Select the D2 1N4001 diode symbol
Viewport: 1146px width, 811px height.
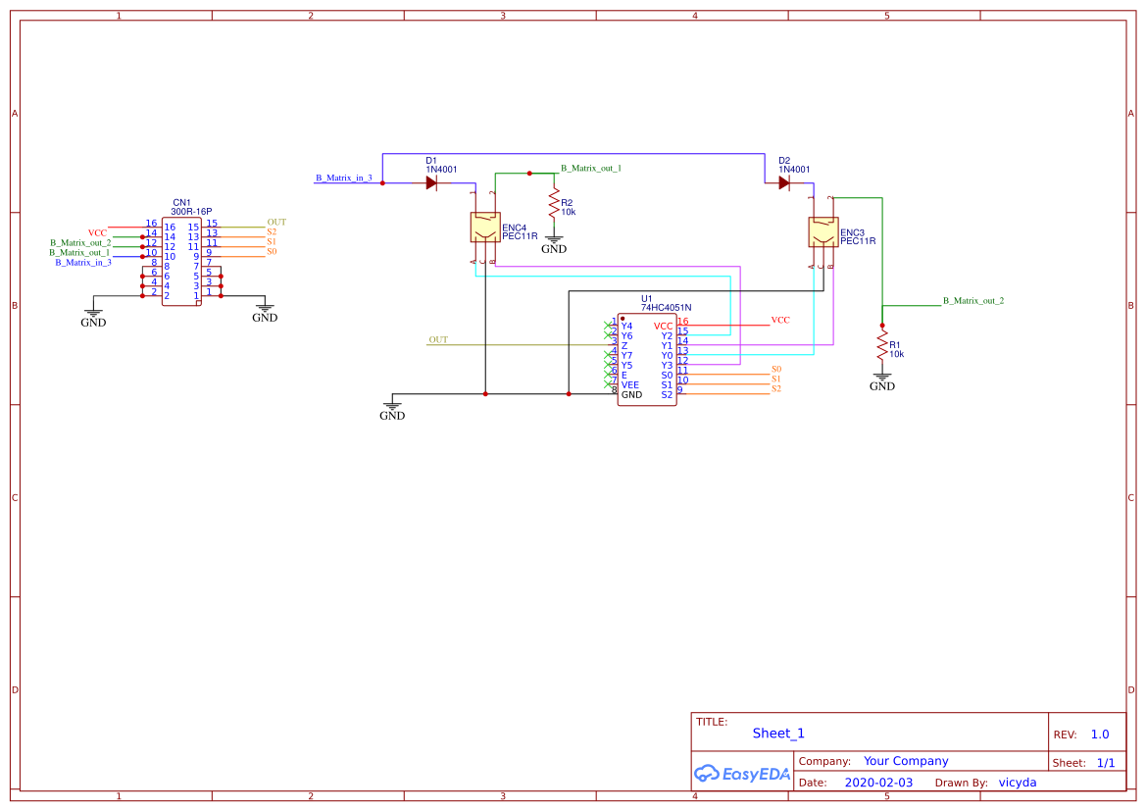tap(784, 181)
